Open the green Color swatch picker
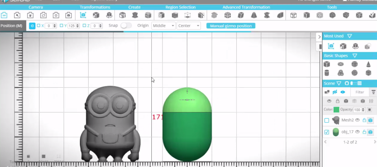The width and height of the screenshot is (377, 167). (336, 110)
